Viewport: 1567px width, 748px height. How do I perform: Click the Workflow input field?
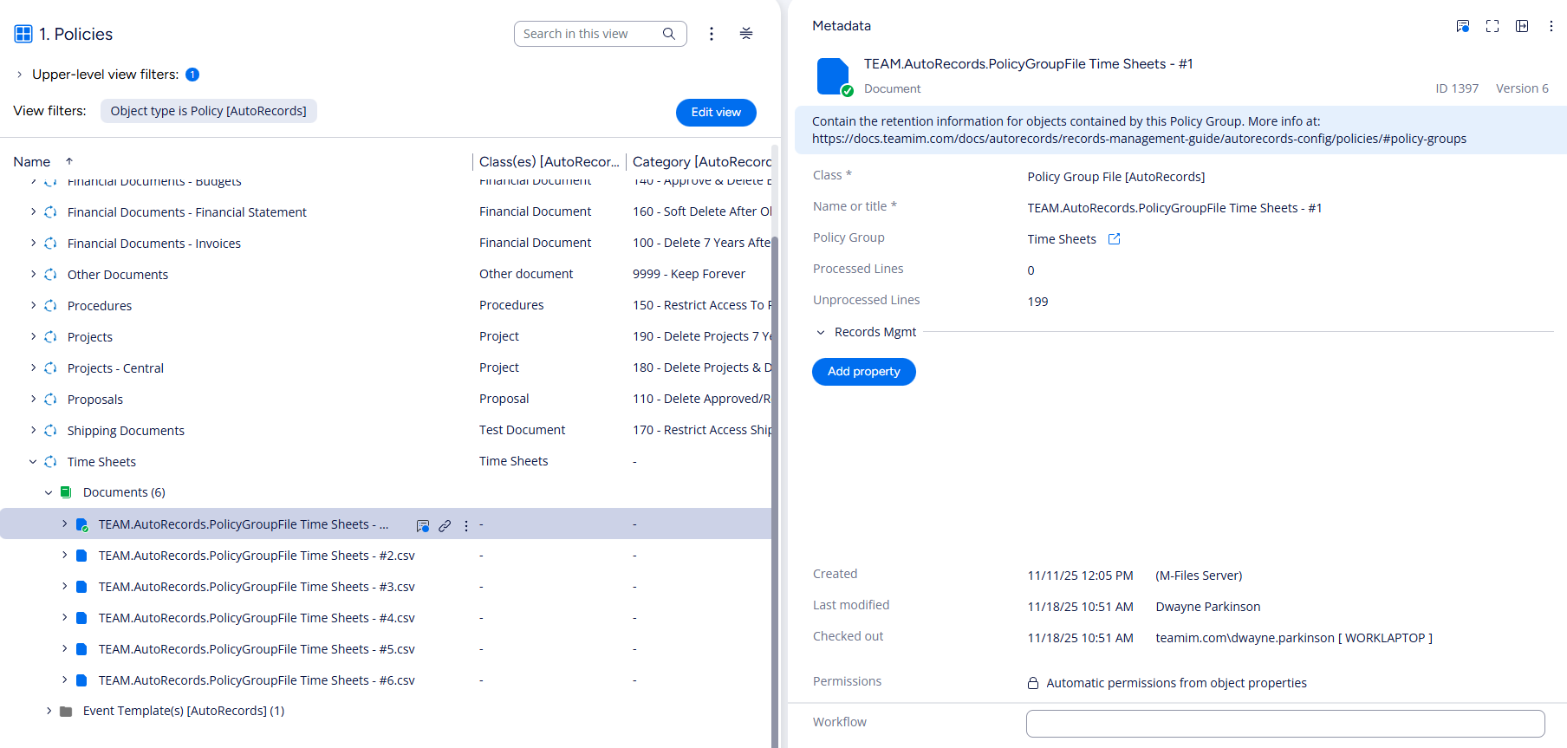point(1284,723)
